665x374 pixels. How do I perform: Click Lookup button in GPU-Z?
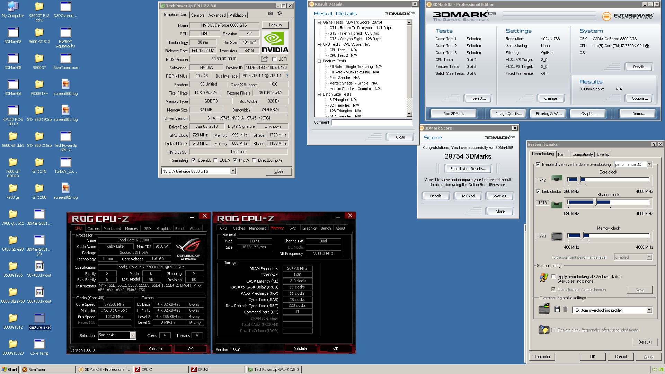click(275, 25)
